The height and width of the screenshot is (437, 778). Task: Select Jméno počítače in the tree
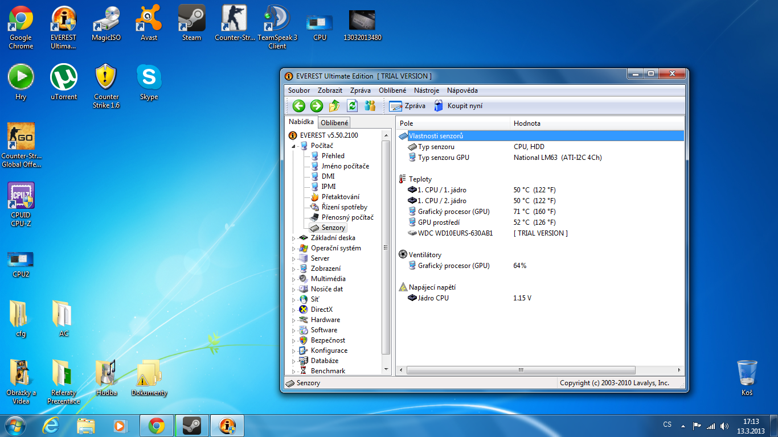pos(345,166)
